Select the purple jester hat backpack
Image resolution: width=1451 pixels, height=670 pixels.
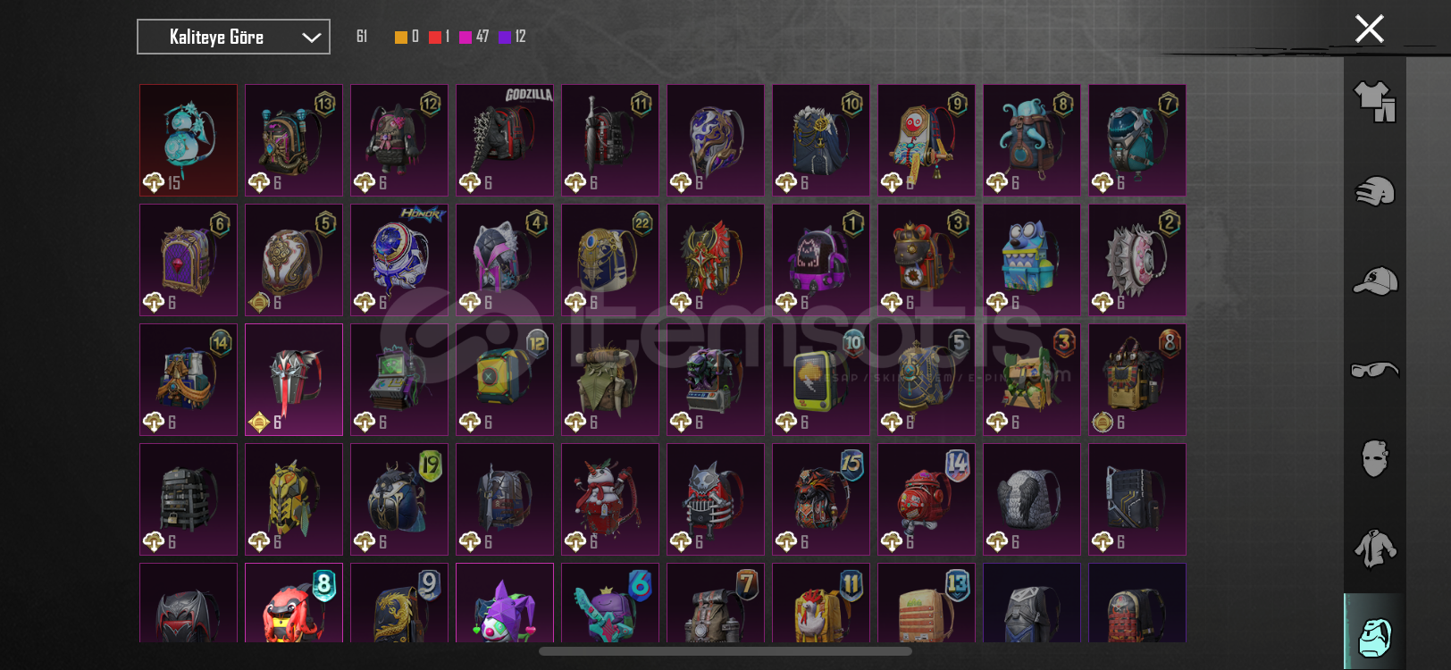(x=505, y=603)
